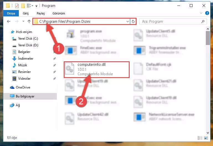Switch to the Giriş ribbon tab
213x146 pixels.
pyautogui.click(x=26, y=13)
